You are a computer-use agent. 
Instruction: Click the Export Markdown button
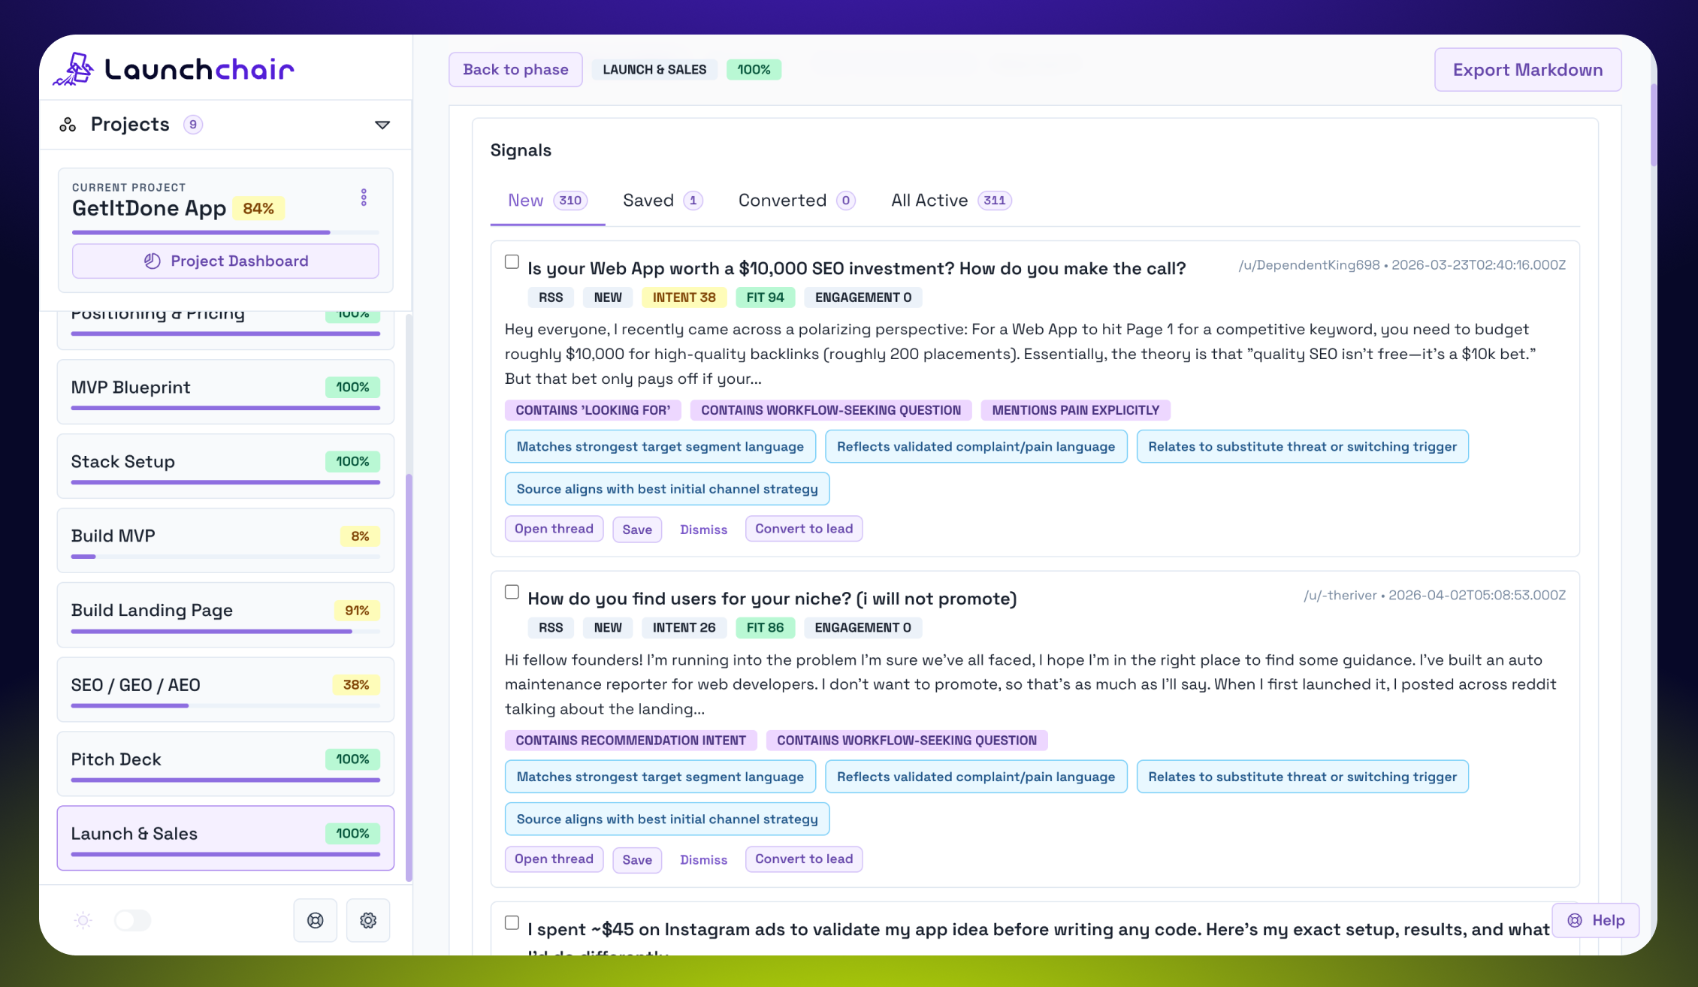1527,69
